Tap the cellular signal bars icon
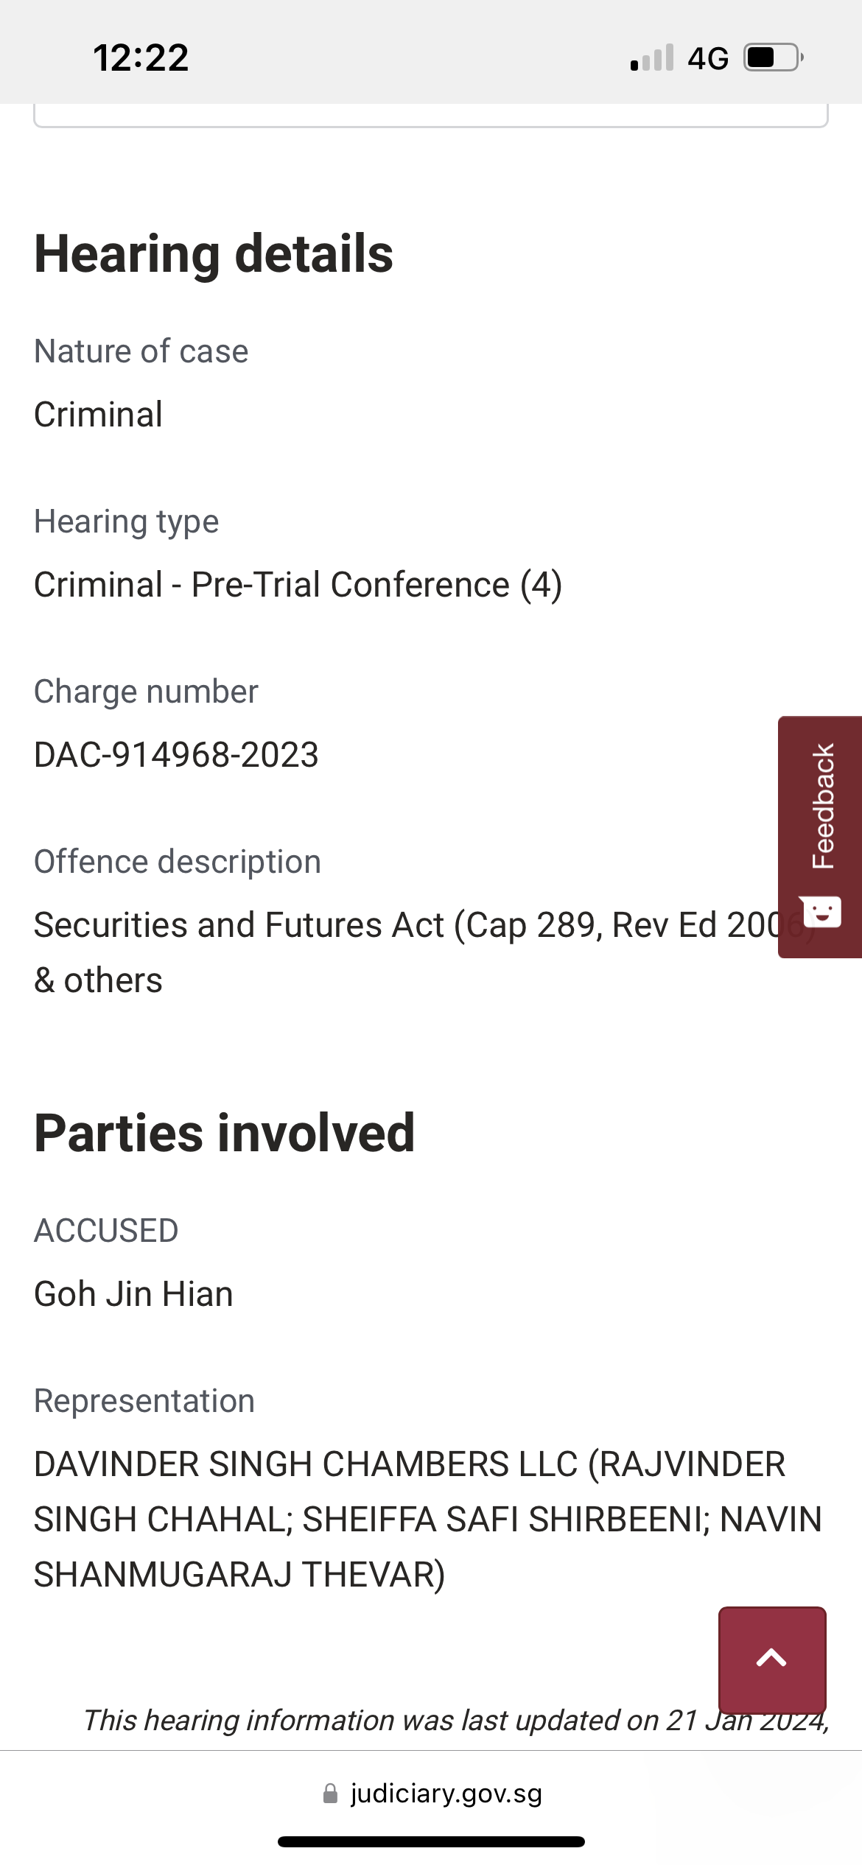Screen dimensions: 862x1865 652,57
